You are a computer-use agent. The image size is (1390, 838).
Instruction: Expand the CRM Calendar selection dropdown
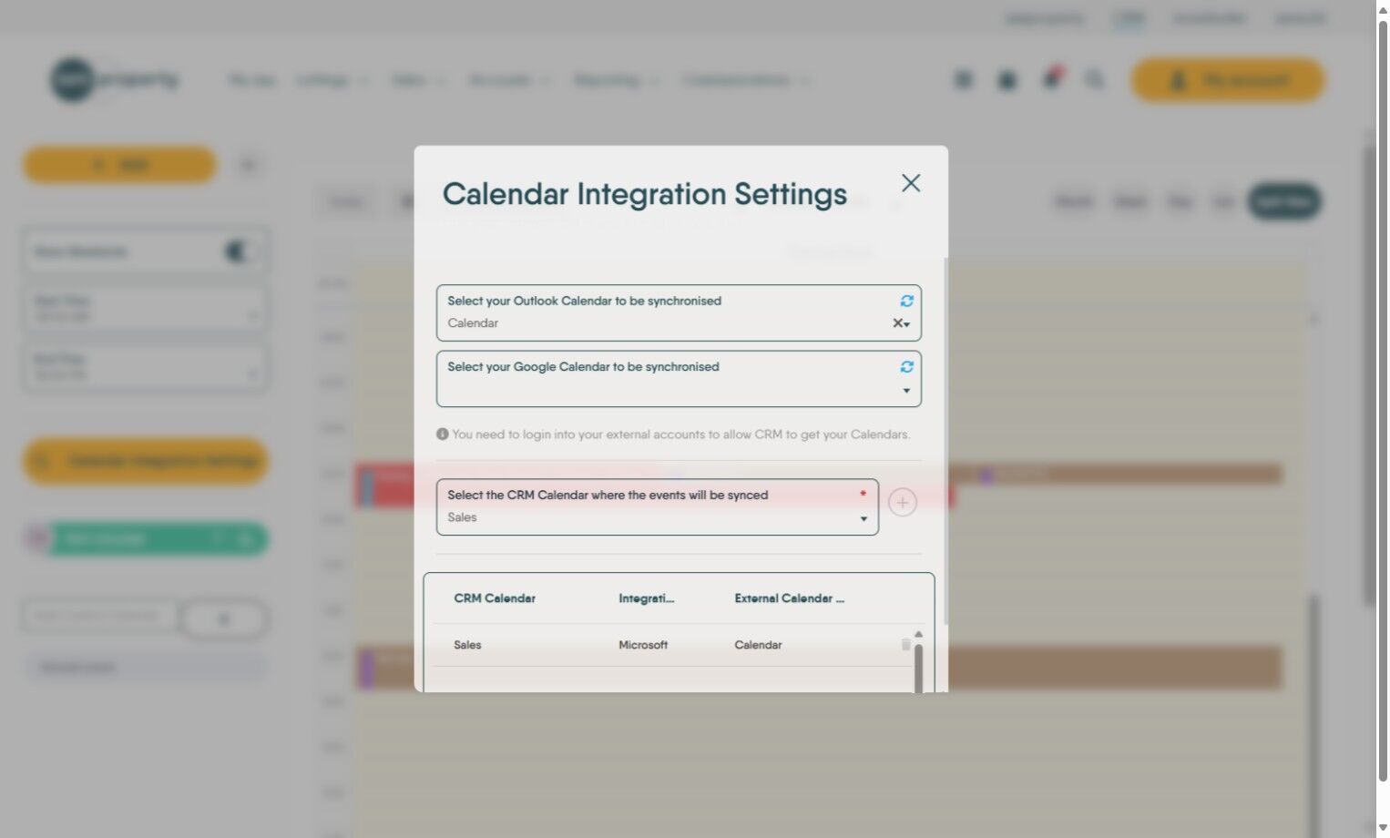(x=864, y=518)
